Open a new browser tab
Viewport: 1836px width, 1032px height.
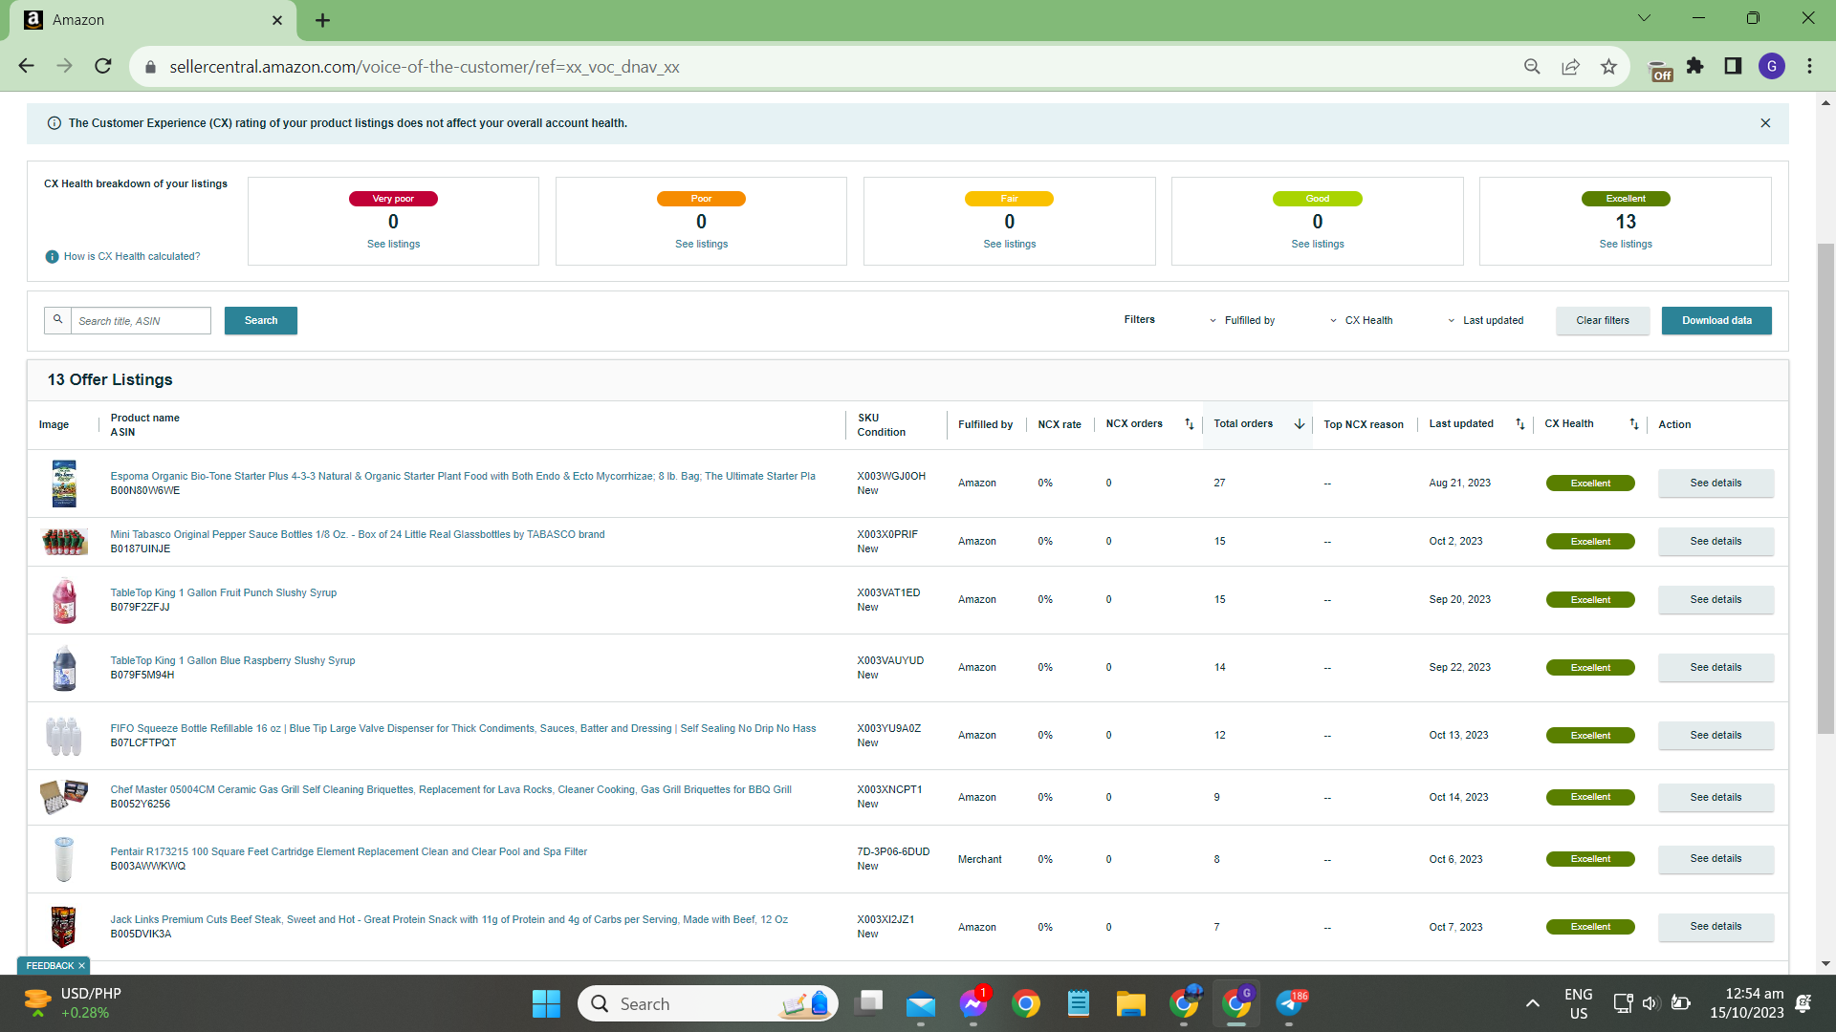323,20
